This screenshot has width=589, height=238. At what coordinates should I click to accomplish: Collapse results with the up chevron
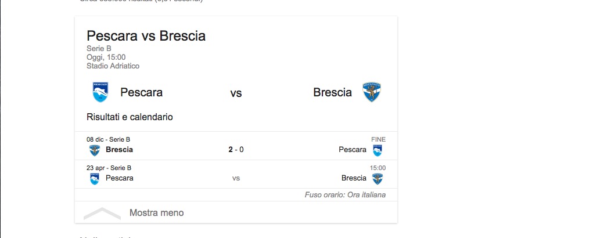(102, 213)
